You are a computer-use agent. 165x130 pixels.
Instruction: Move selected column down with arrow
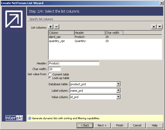coord(160,27)
